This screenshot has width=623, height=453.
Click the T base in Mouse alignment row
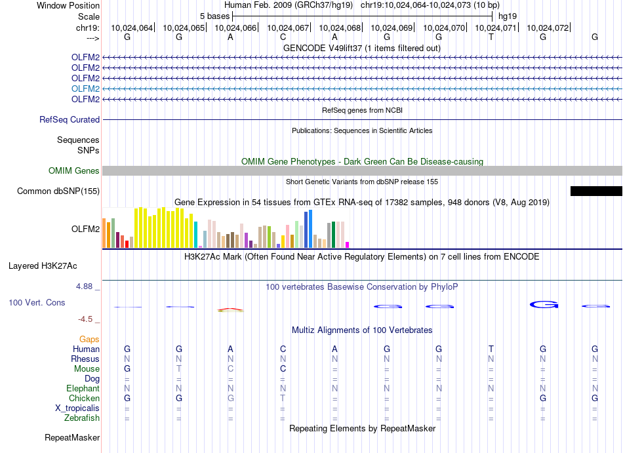[179, 369]
